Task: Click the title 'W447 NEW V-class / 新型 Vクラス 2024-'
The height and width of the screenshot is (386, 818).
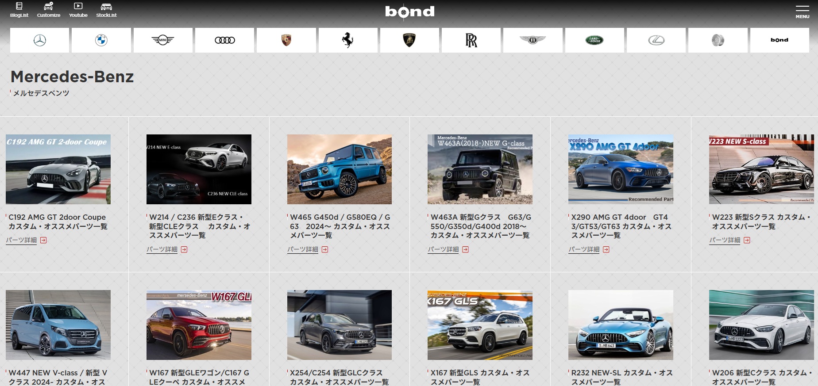Action: click(x=58, y=378)
